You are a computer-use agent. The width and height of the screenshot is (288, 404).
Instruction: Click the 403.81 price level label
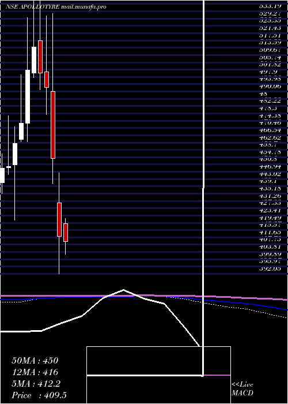[x=270, y=246]
